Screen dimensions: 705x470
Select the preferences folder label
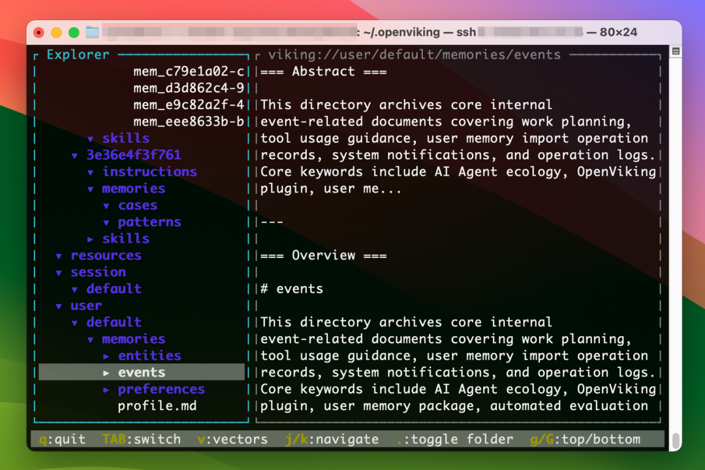click(x=161, y=390)
